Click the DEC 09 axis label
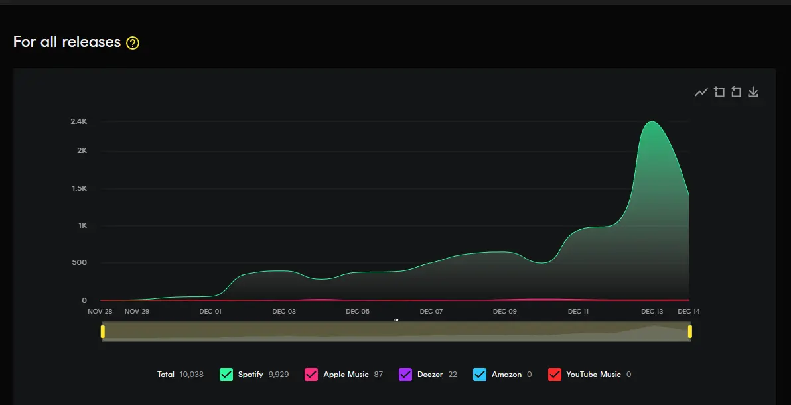 tap(505, 312)
